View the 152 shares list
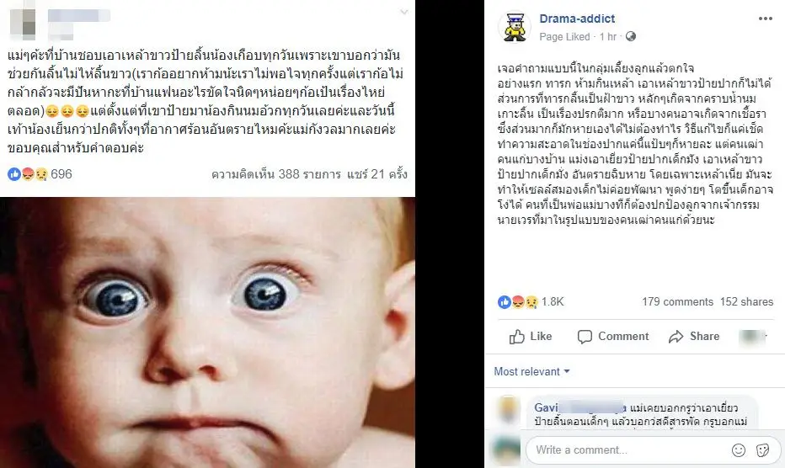This screenshot has width=785, height=468. pos(746,302)
